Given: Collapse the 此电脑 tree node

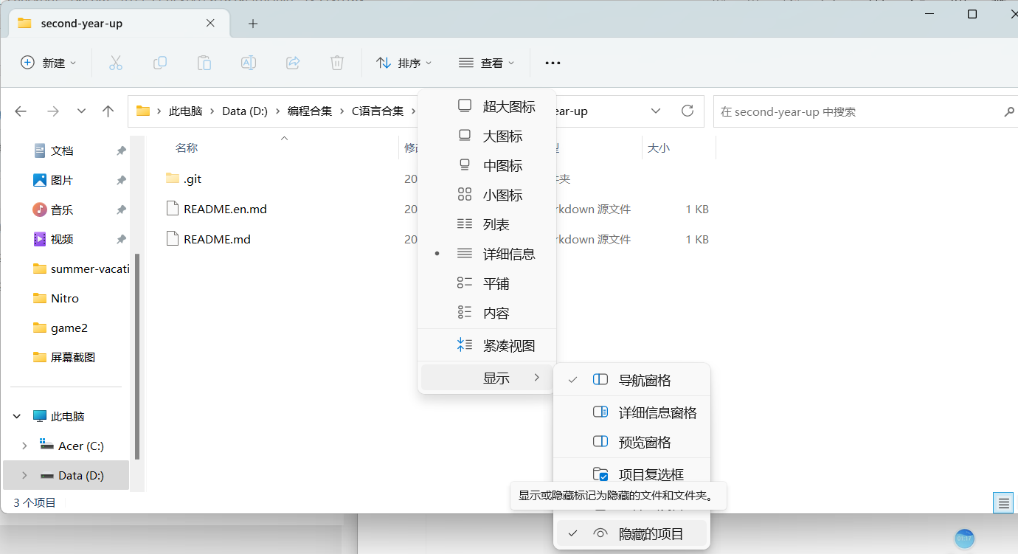Looking at the screenshot, I should click(17, 416).
